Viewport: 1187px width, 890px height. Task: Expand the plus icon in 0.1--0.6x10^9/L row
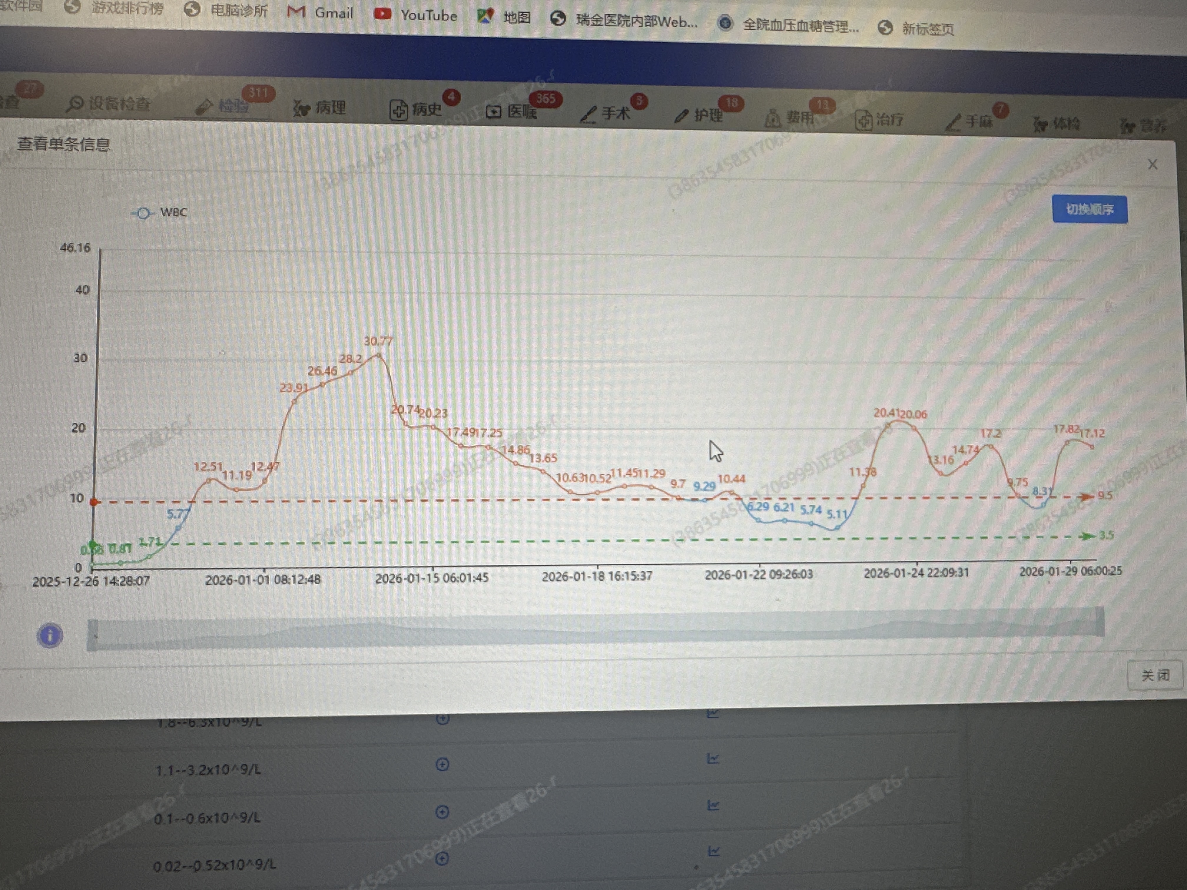[x=442, y=812]
